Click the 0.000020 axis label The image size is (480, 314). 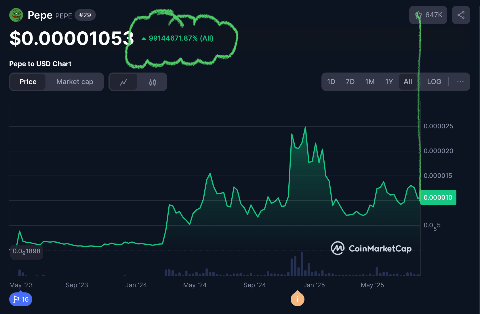point(438,151)
